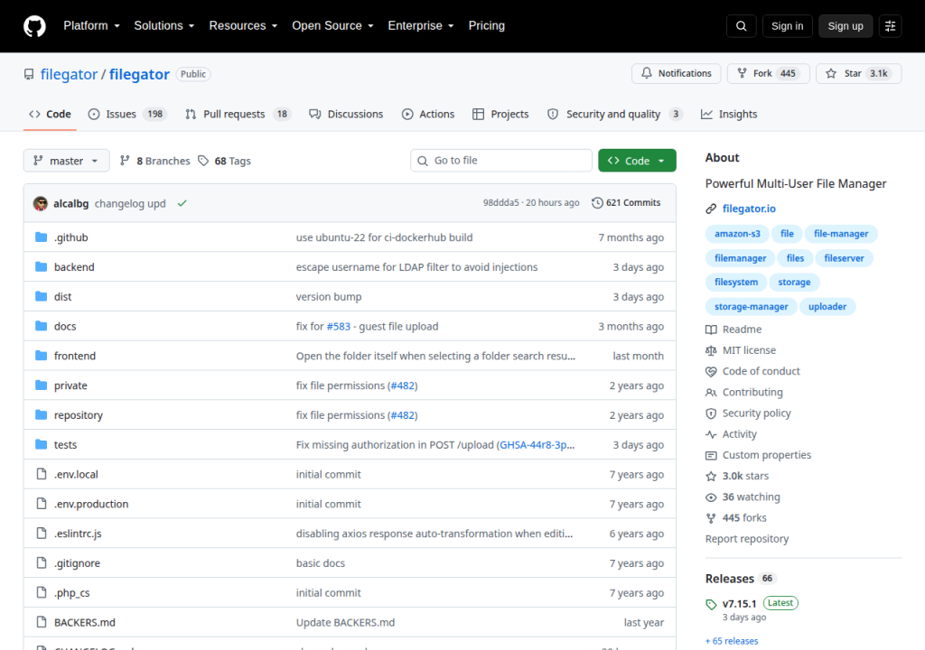Click the Sign up button

click(x=846, y=26)
